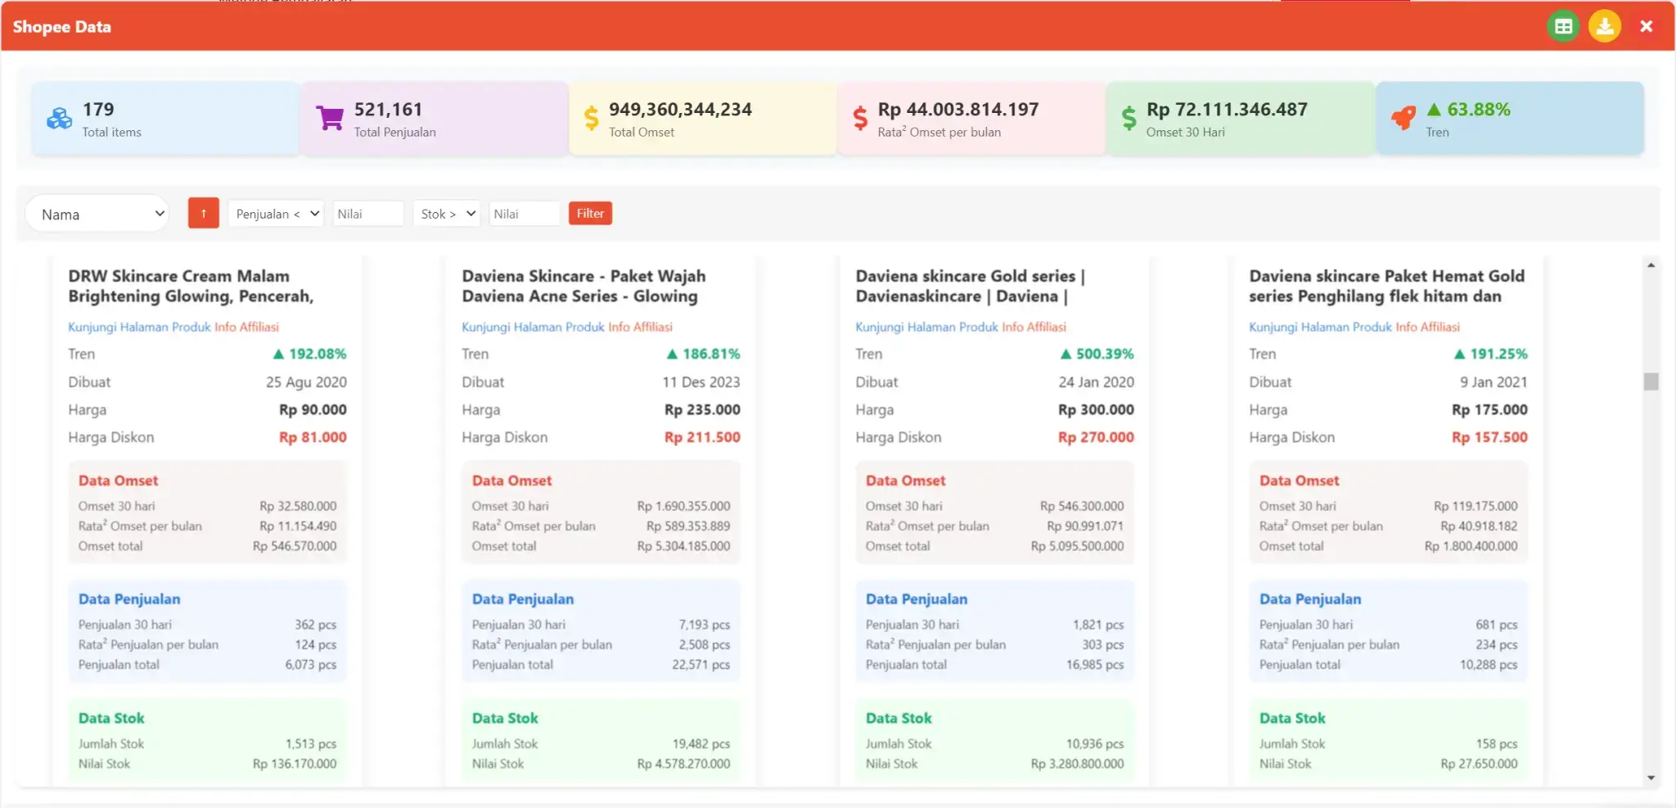The height and width of the screenshot is (808, 1676).
Task: Click the Data Omset heading in DRW card
Action: click(118, 481)
